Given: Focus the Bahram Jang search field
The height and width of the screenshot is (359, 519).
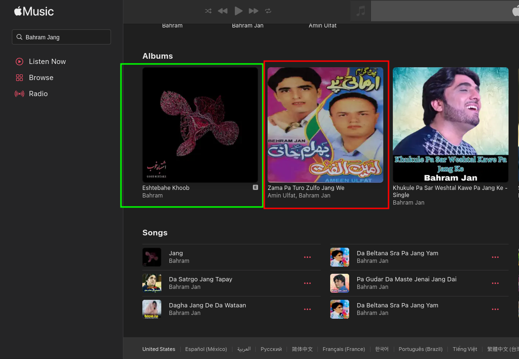Looking at the screenshot, I should pyautogui.click(x=61, y=37).
